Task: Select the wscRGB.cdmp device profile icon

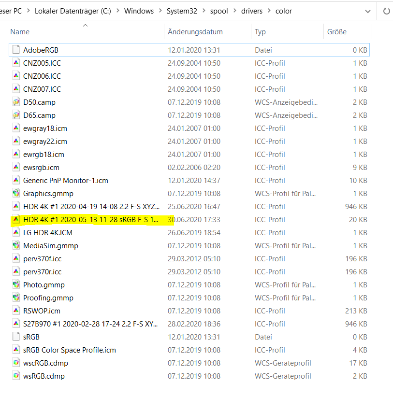Action: 15,363
